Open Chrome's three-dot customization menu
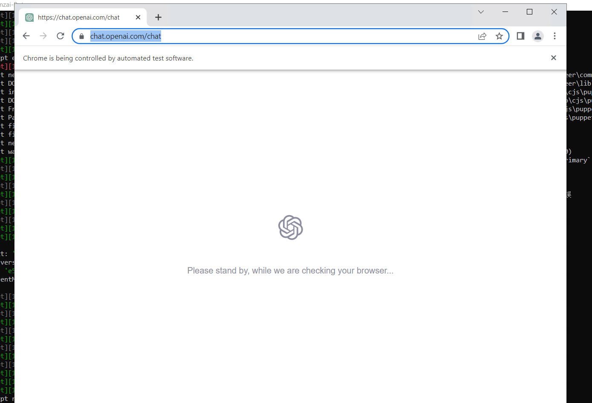This screenshot has height=403, width=592. point(555,36)
